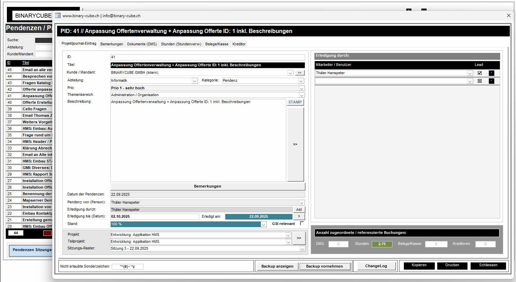Open the Stunden (Stundenverw) tab

181,44
